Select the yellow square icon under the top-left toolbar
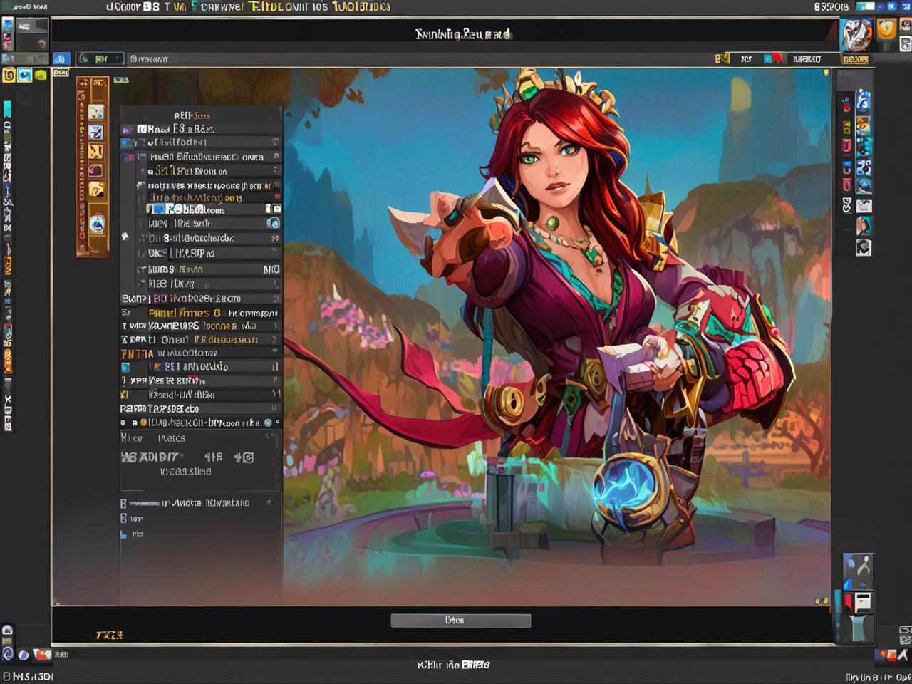The image size is (912, 684). (9, 75)
